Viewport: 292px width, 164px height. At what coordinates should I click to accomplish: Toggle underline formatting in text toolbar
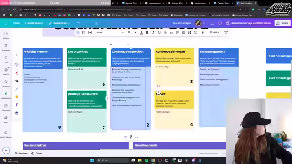click(x=159, y=32)
